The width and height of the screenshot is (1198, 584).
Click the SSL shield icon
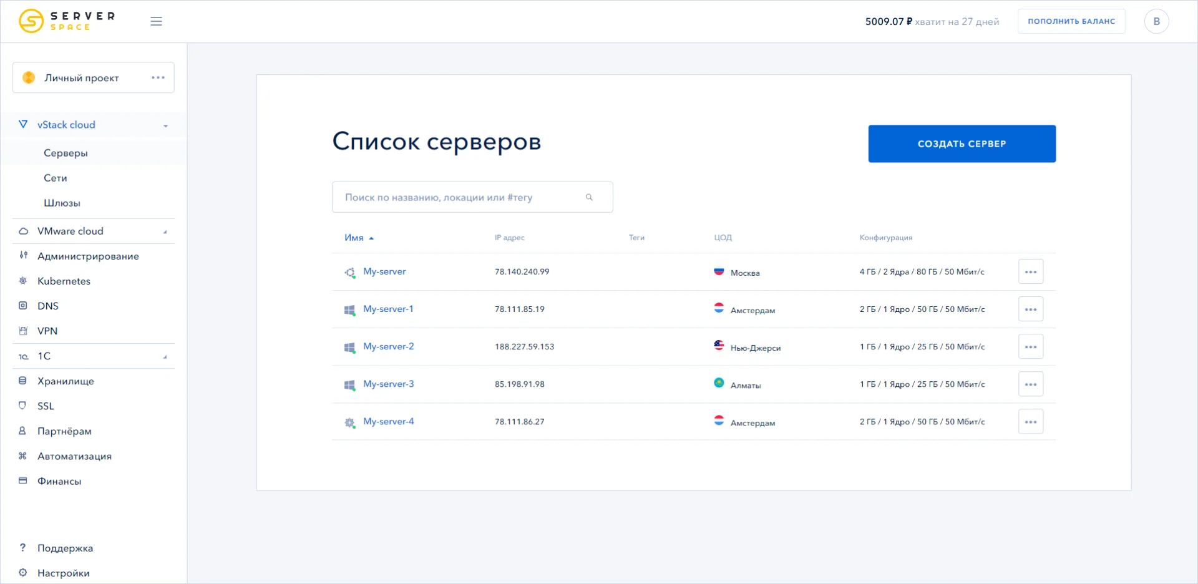coord(23,406)
